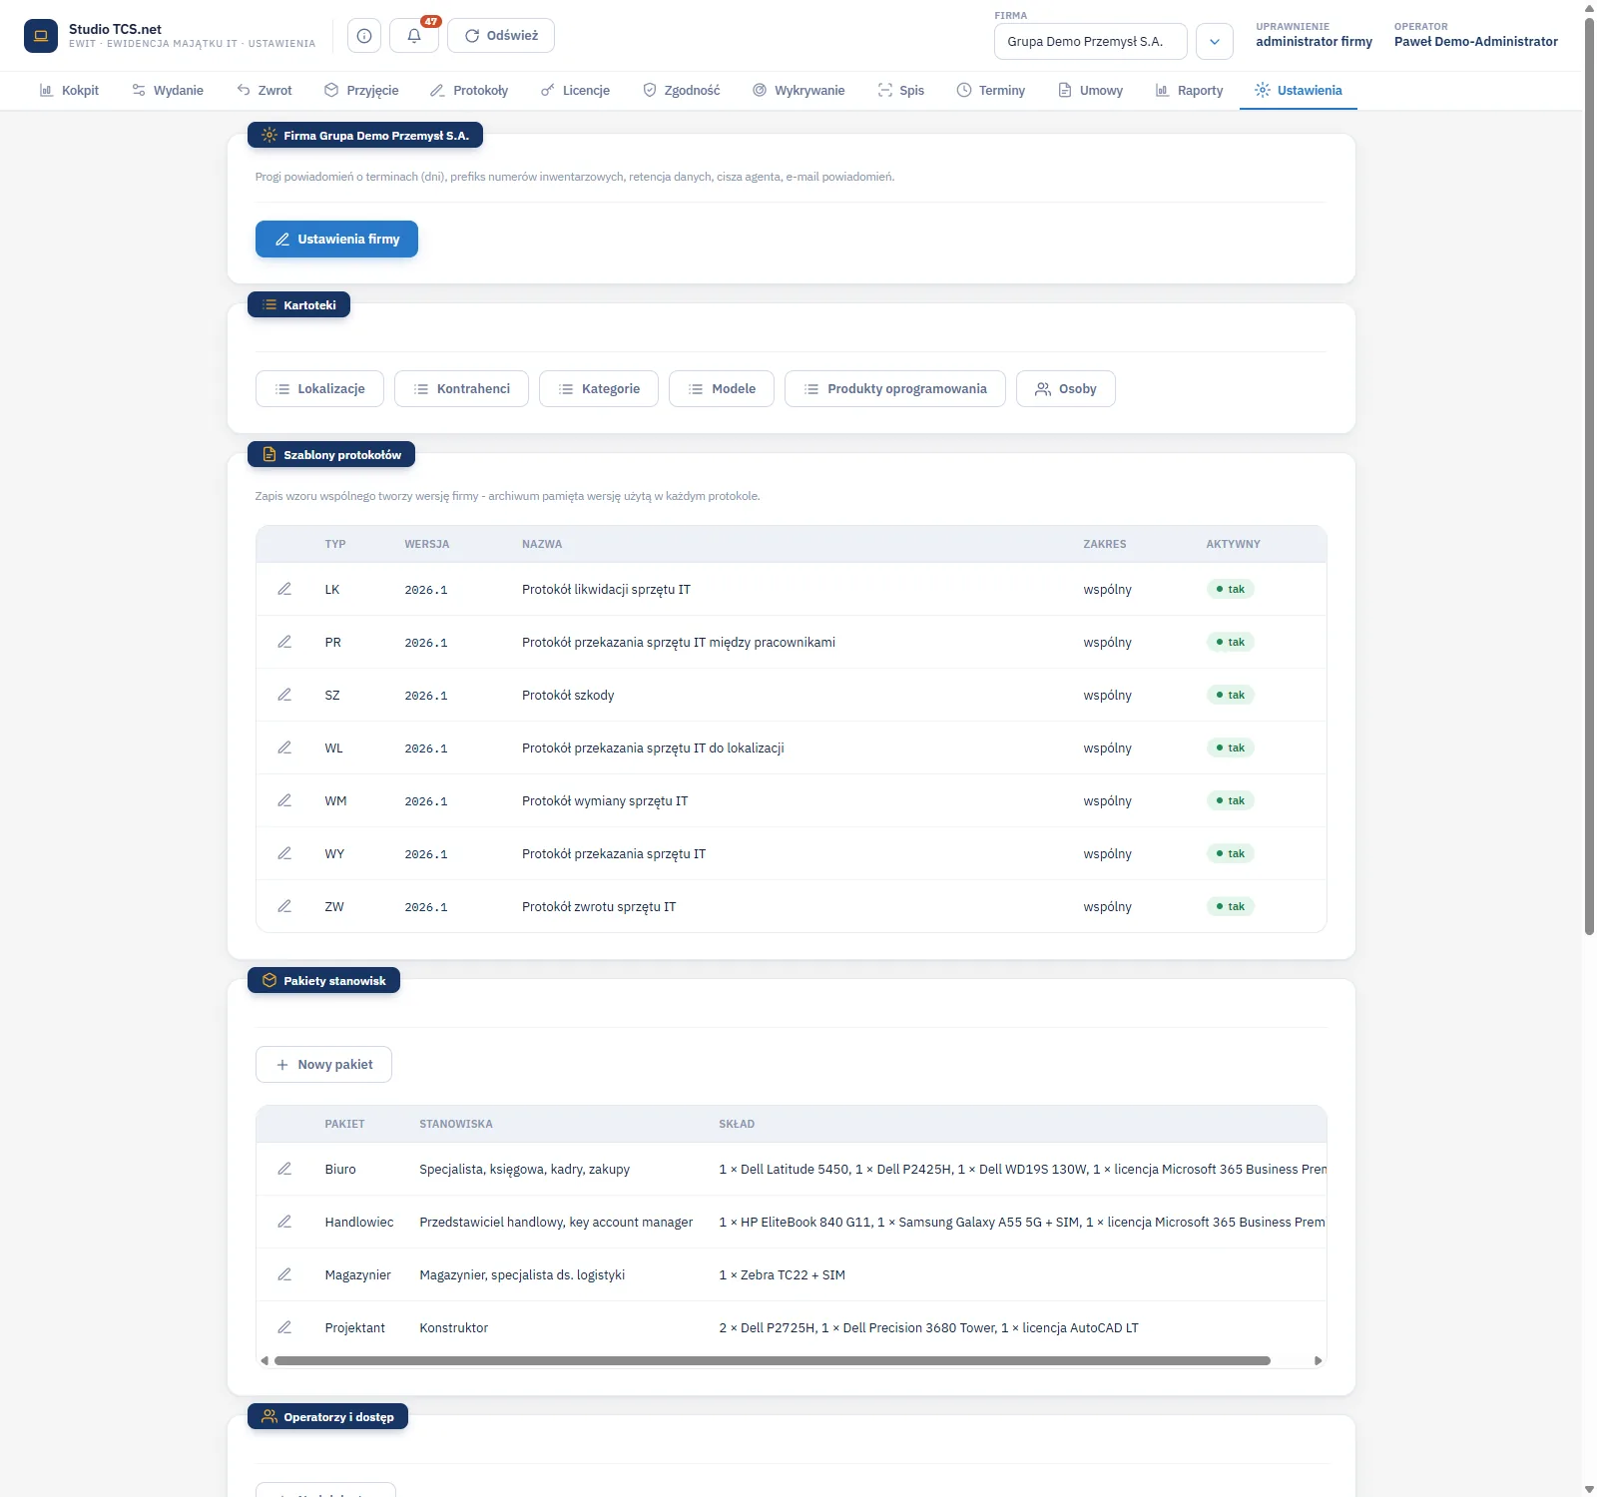1597x1497 pixels.
Task: Open the Licencje tab
Action: 575,90
